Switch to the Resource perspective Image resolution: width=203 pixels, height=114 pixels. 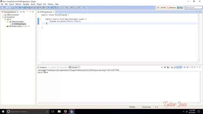pyautogui.click(x=171, y=8)
